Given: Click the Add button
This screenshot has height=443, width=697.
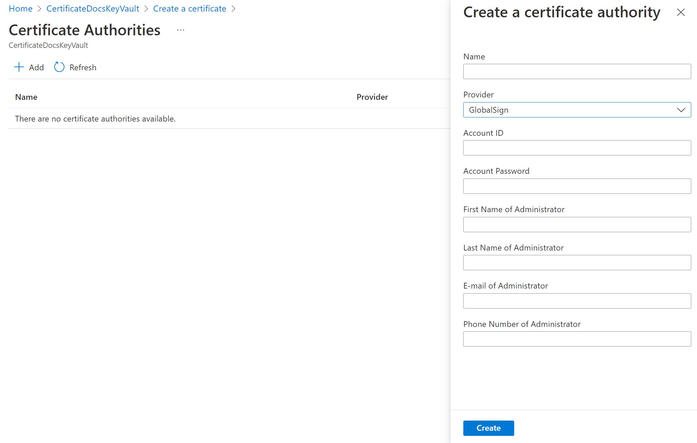Looking at the screenshot, I should click(x=28, y=67).
